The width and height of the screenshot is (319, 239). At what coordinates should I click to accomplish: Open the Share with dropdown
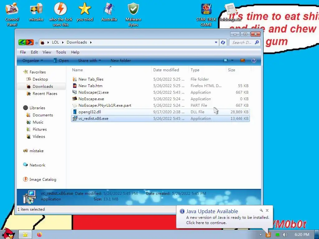tap(89, 60)
